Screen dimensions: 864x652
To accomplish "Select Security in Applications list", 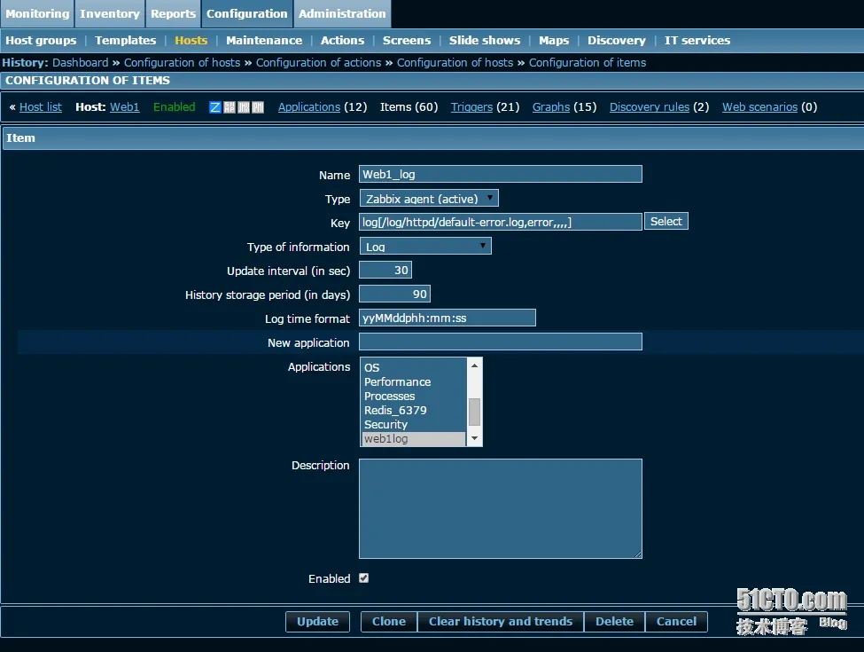I will coord(413,425).
